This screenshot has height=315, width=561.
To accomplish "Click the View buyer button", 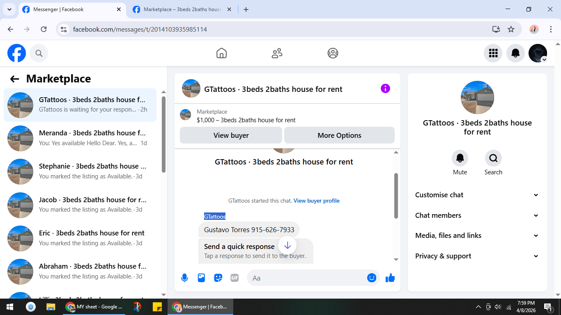I will (x=231, y=135).
